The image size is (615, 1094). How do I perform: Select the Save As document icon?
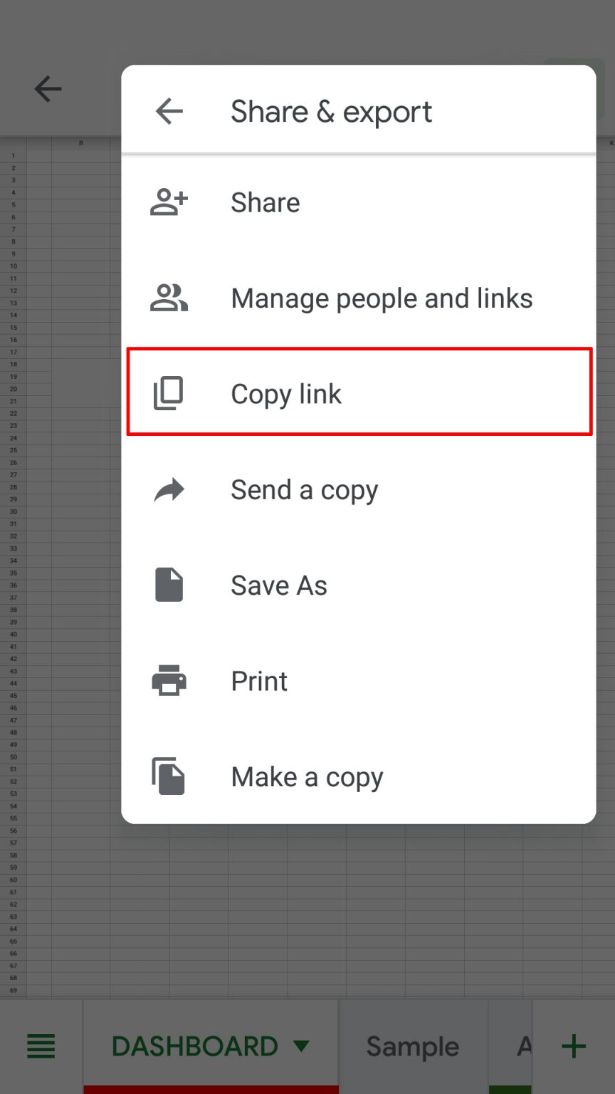tap(169, 585)
